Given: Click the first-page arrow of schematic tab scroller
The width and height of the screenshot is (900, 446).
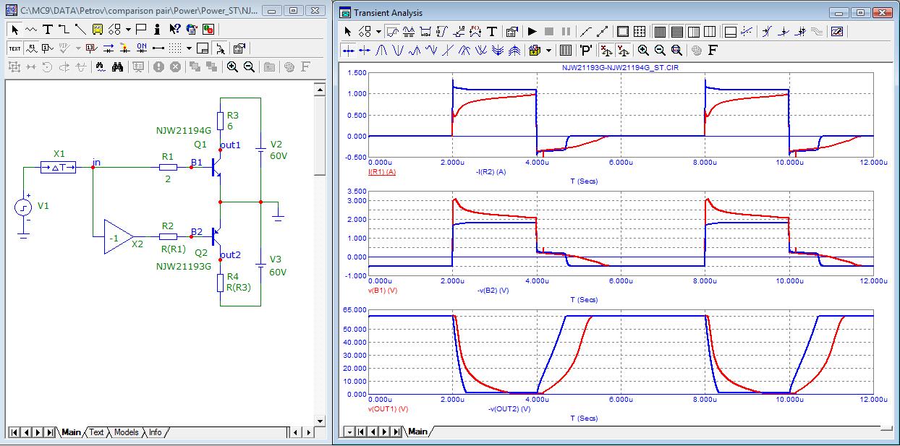Looking at the screenshot, I should (14, 432).
